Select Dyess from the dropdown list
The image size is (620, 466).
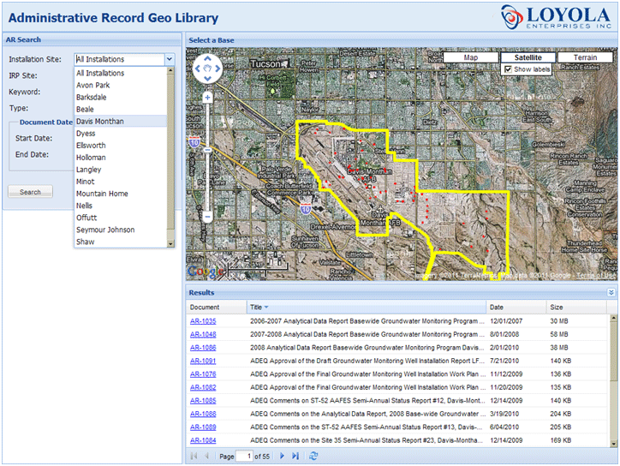click(x=121, y=134)
